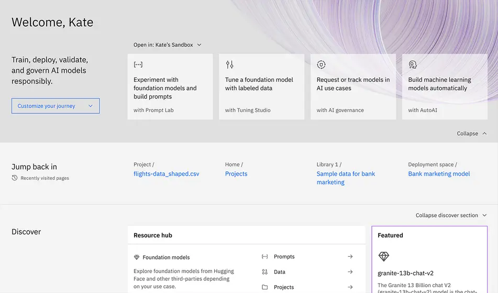The image size is (498, 293).
Task: Click the Data icon in Resource hub
Action: coord(264,272)
